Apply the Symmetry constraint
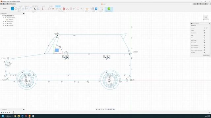The image size is (211, 118). coord(78,9)
